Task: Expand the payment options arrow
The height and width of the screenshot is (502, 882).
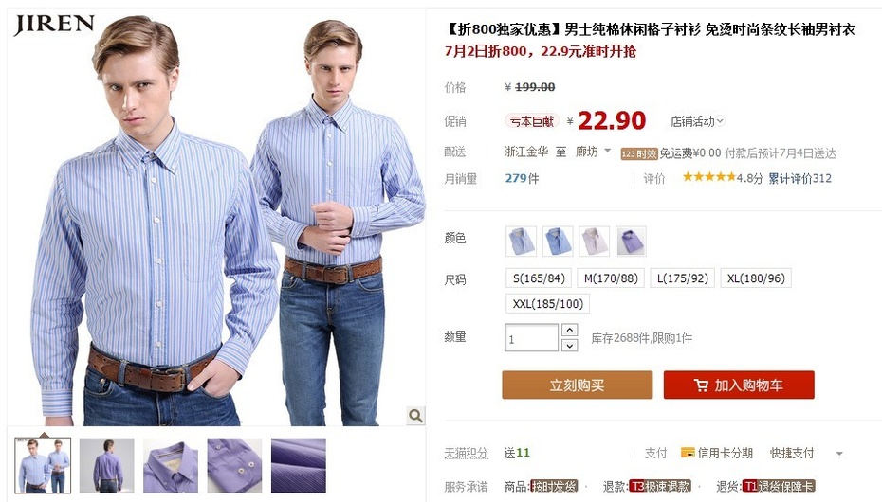Action: click(840, 454)
